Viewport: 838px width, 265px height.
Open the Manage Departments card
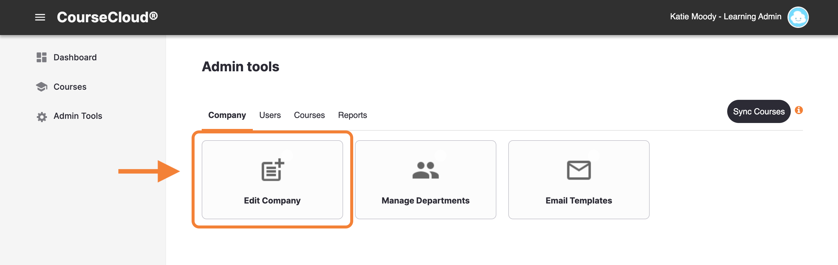point(425,179)
